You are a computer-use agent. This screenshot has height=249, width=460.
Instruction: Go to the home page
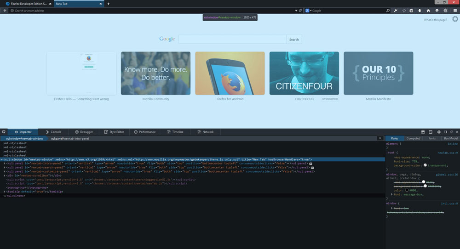point(428,11)
